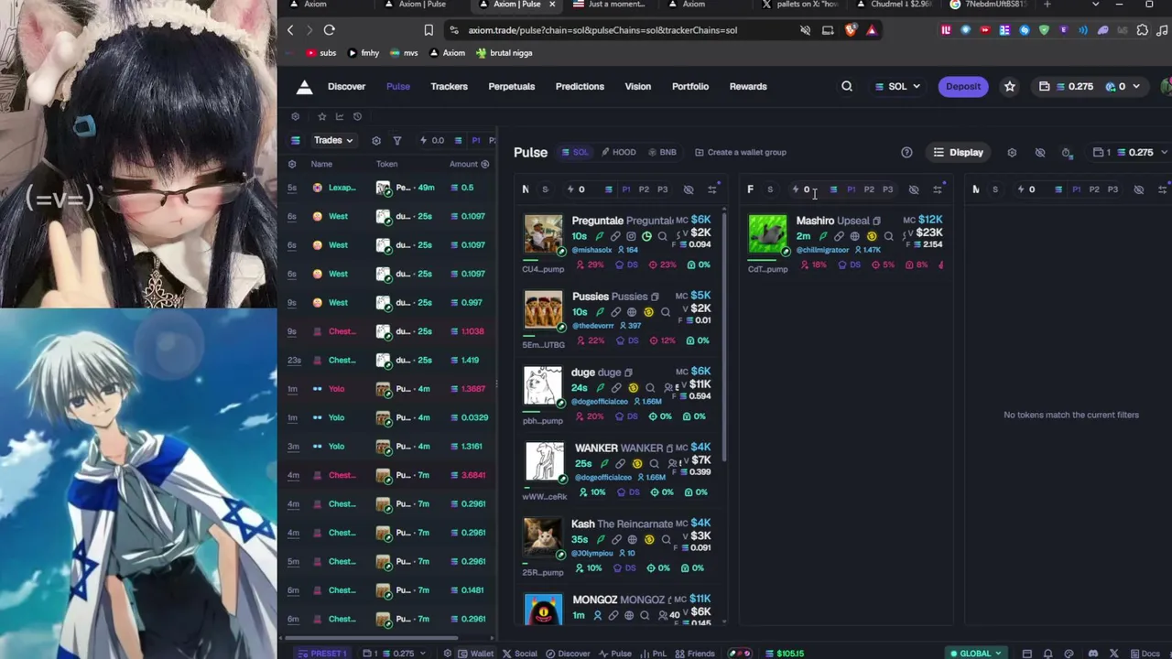1172x659 pixels.
Task: Open the GLOBAL region dropdown
Action: pyautogui.click(x=975, y=654)
